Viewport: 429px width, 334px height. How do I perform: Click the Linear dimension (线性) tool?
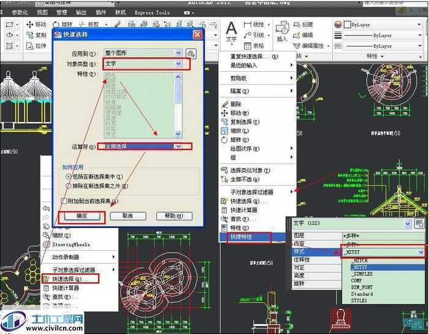254,25
